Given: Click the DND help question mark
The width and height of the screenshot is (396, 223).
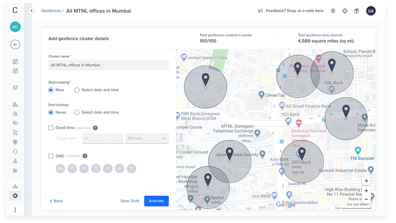Looking at the screenshot, I should [x=85, y=156].
